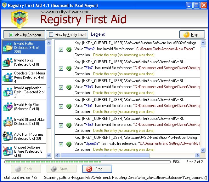Screen dimensions: 209x182
Task: Click the category list scroll down arrow
Action: (x=49, y=156)
